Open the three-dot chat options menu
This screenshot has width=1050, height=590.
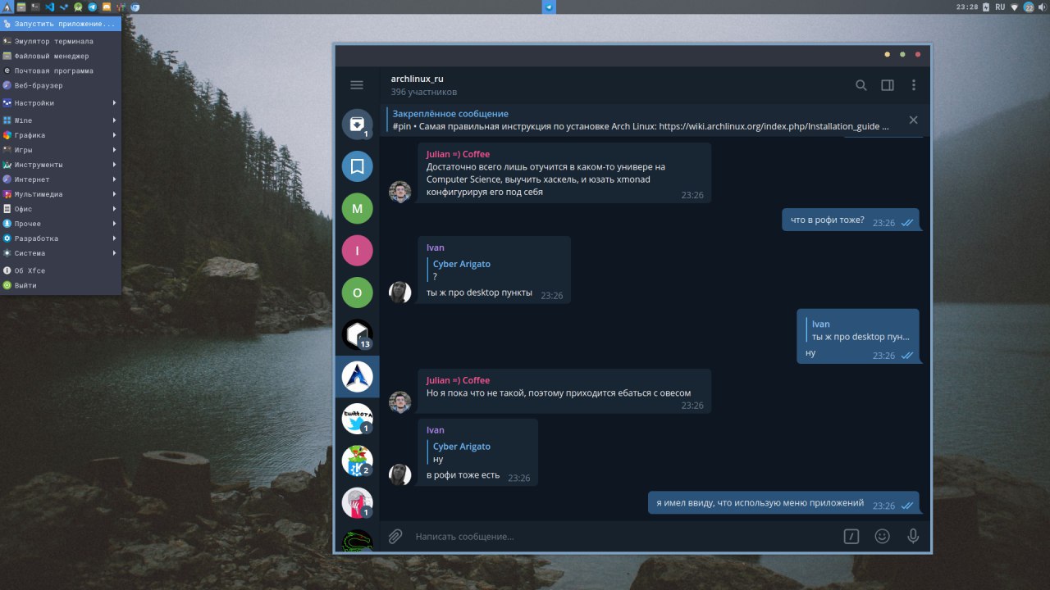(x=914, y=84)
